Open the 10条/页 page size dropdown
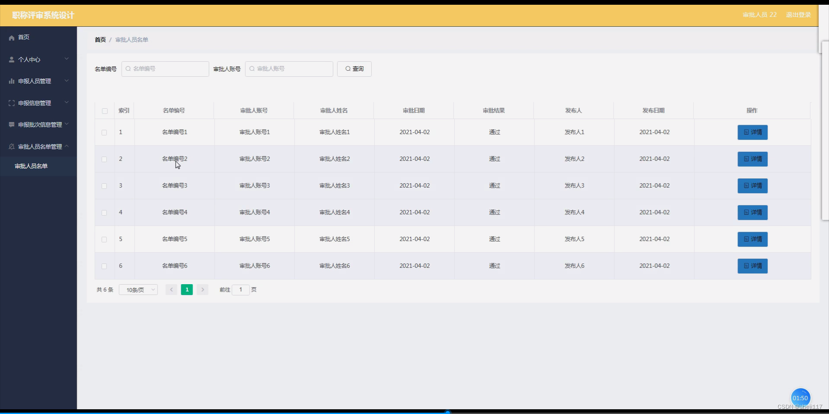 [x=138, y=289]
